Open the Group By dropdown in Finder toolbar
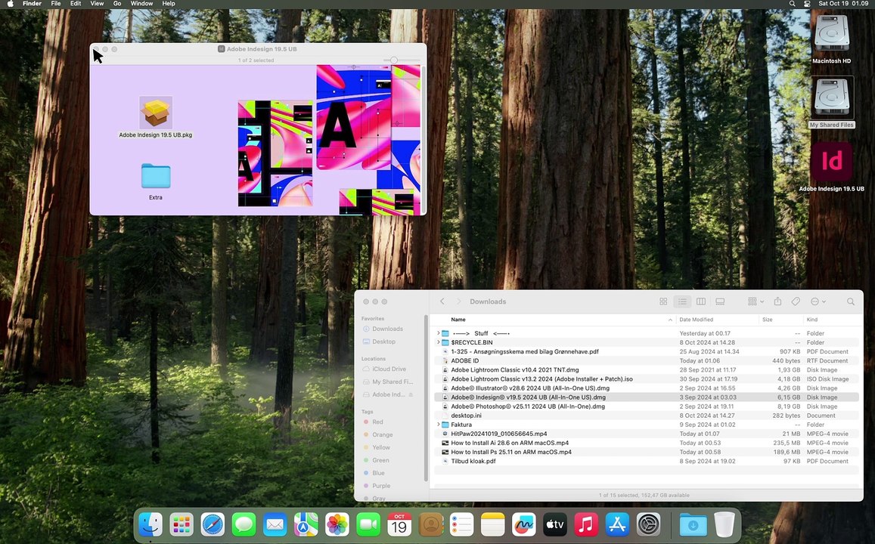875x544 pixels. 756,301
